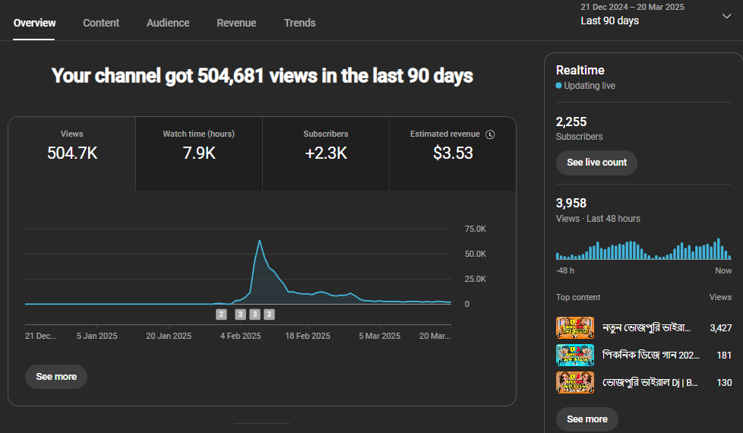The width and height of the screenshot is (743, 433).
Task: Click See more under Top content
Action: pos(587,419)
